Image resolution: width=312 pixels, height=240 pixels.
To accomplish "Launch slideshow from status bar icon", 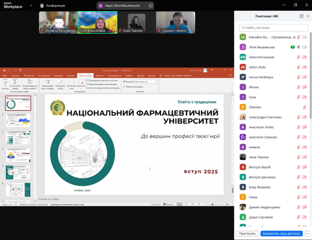I will pyautogui.click(x=199, y=204).
